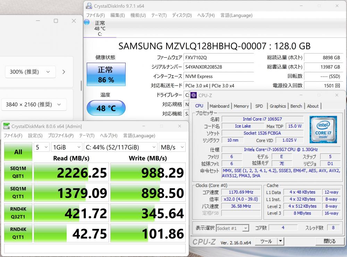The image size is (347, 257).
Task: Open the test count dropdown showing 5
Action: (42, 147)
